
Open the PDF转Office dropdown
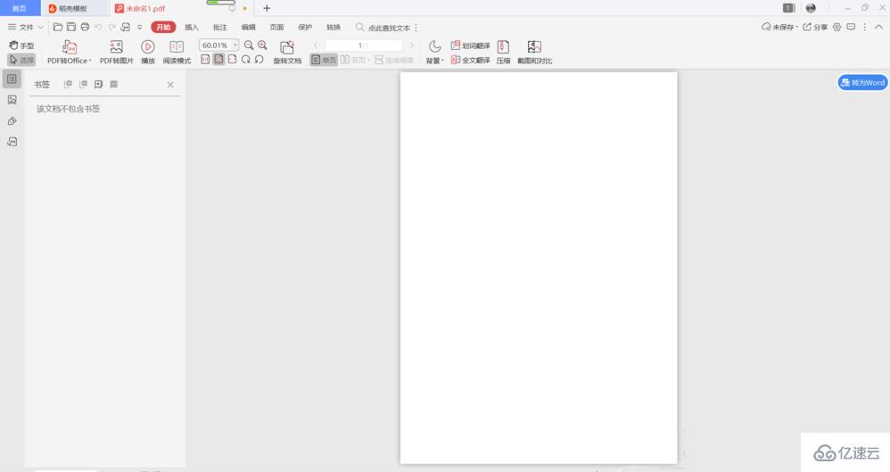point(70,53)
